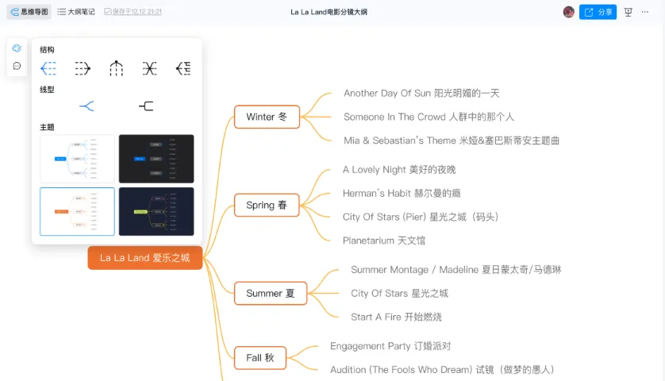Viewport: 665px width, 381px height.
Task: Click the user avatar picture
Action: pos(569,12)
